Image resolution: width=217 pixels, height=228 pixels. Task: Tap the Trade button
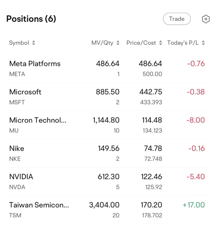click(177, 19)
